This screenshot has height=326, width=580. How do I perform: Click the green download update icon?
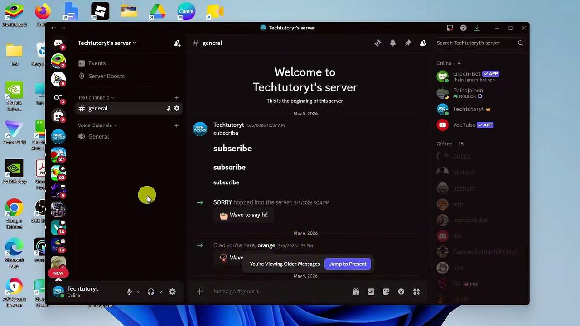tap(477, 28)
